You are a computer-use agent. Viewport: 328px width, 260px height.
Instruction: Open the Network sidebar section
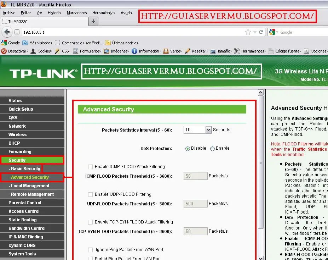coord(32,126)
